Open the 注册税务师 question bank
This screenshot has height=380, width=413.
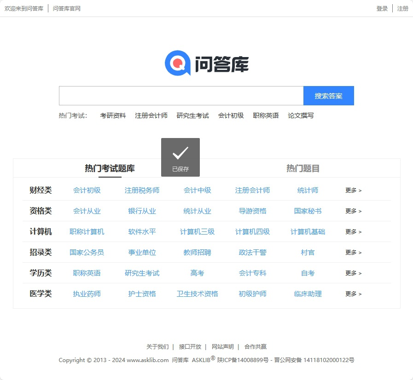click(x=142, y=190)
